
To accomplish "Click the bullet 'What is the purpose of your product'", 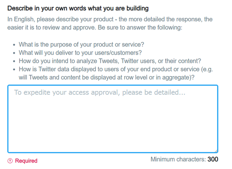I will click(x=81, y=44).
